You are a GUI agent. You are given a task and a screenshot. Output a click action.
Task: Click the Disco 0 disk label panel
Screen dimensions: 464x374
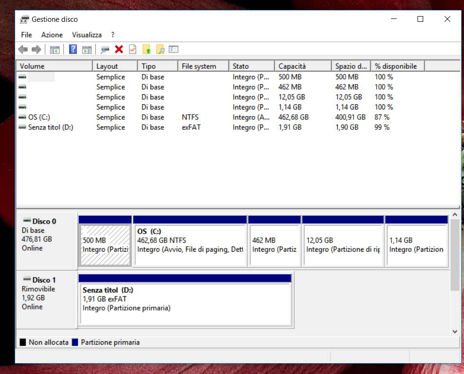47,241
